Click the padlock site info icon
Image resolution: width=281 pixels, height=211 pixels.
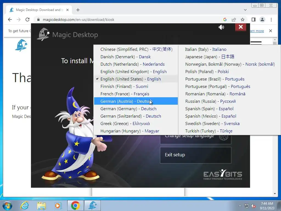[38, 20]
